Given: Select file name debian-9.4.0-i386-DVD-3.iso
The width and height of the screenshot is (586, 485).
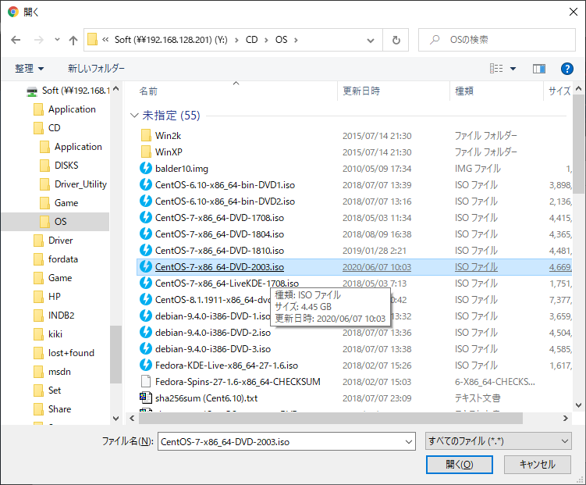Looking at the screenshot, I should pyautogui.click(x=213, y=349).
